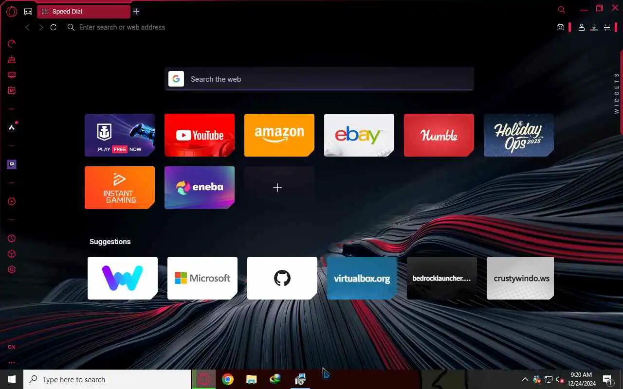
Task: Open the Player icon in sidebar
Action: 12,201
